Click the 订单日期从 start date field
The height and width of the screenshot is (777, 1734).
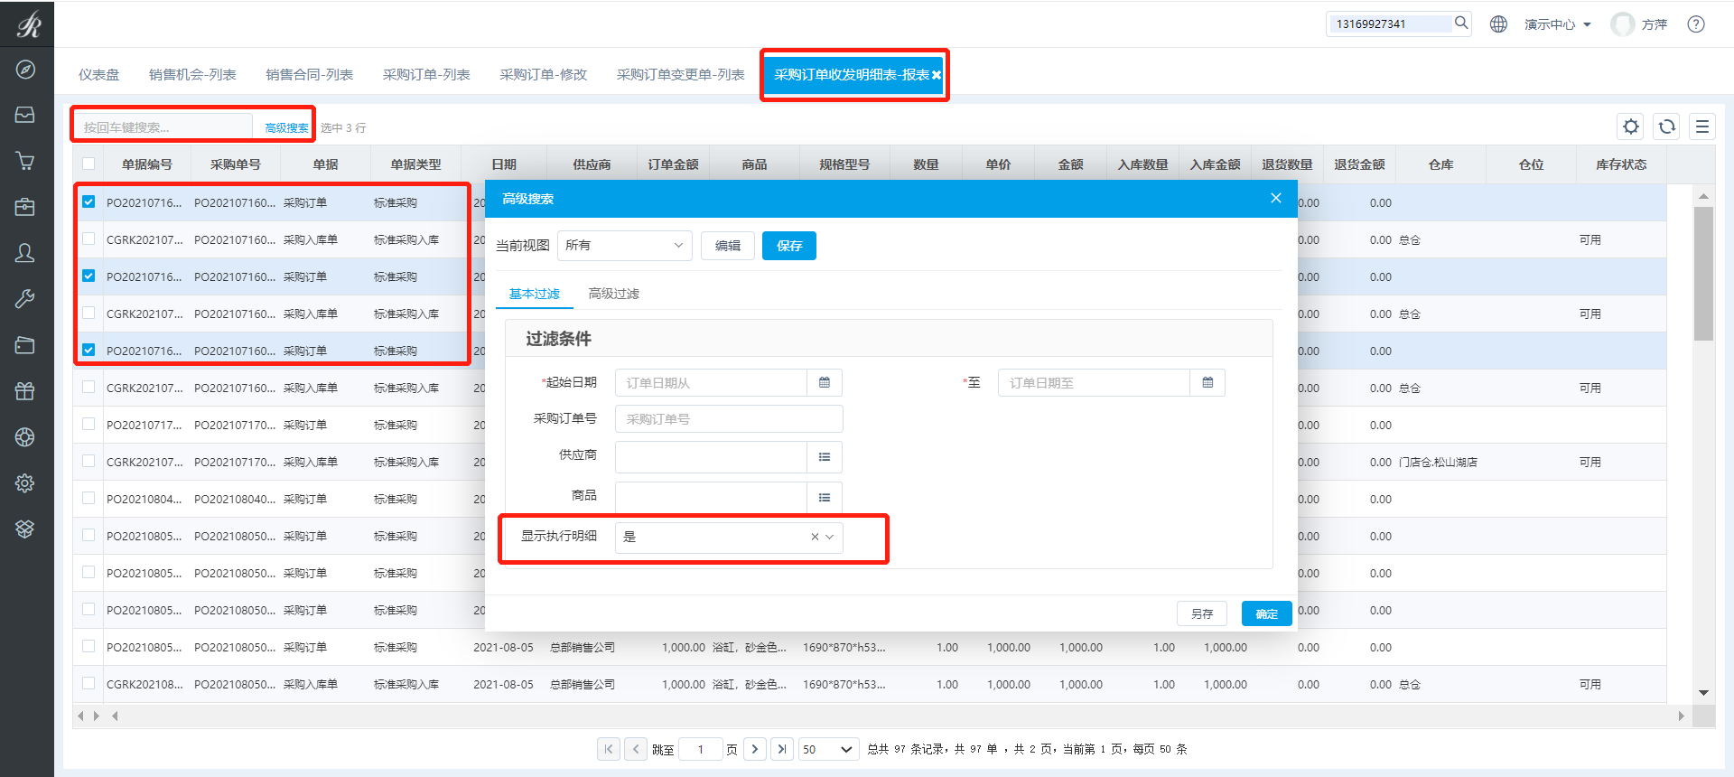pyautogui.click(x=712, y=383)
